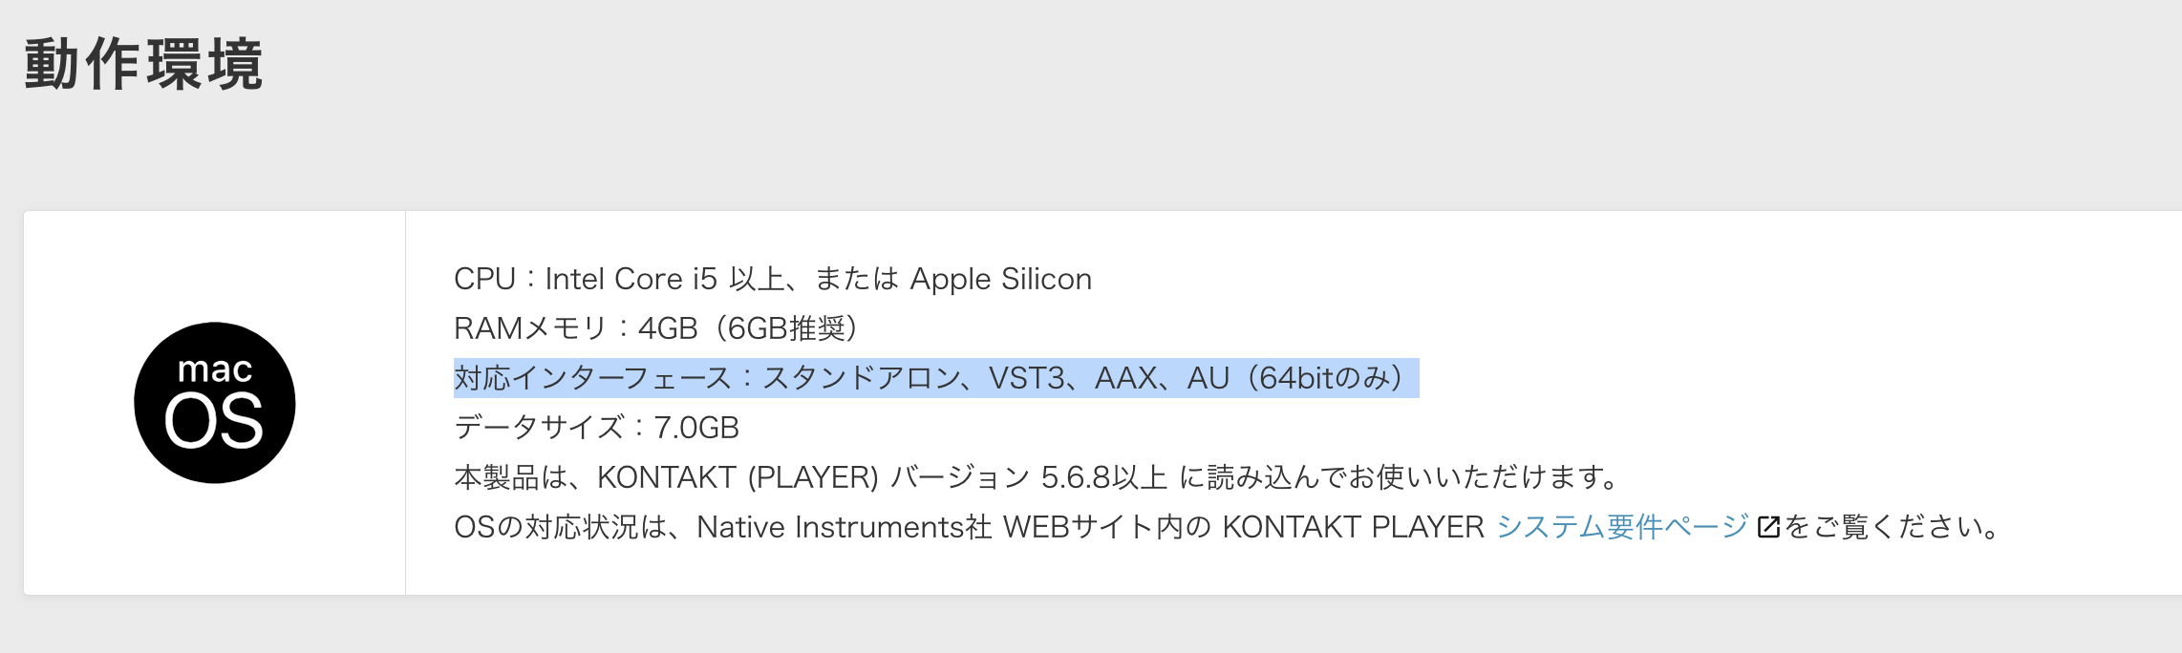Click the データサイズ 7.0GB line
The image size is (2182, 653).
(x=596, y=428)
